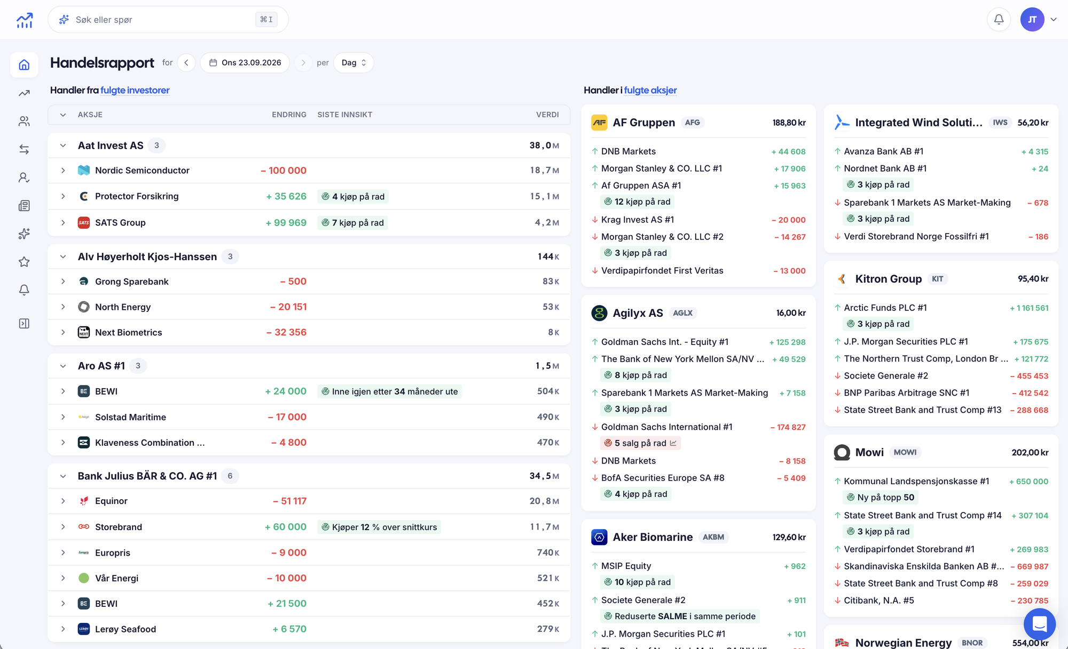This screenshot has height=649, width=1068.
Task: Click the Agilyx AS card title
Action: pyautogui.click(x=638, y=313)
